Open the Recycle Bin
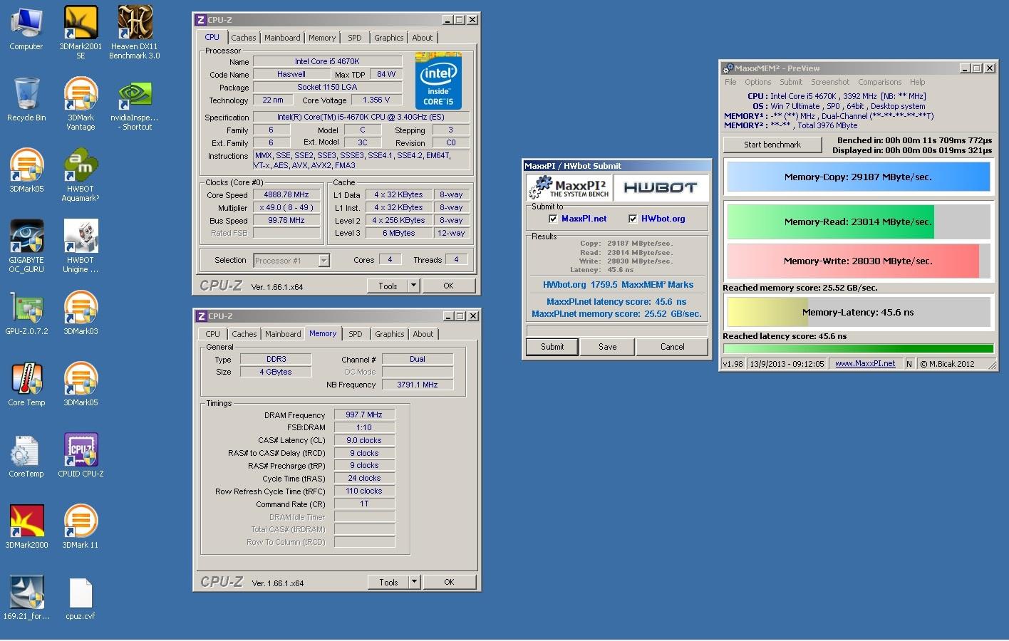The width and height of the screenshot is (1009, 641). [26, 93]
